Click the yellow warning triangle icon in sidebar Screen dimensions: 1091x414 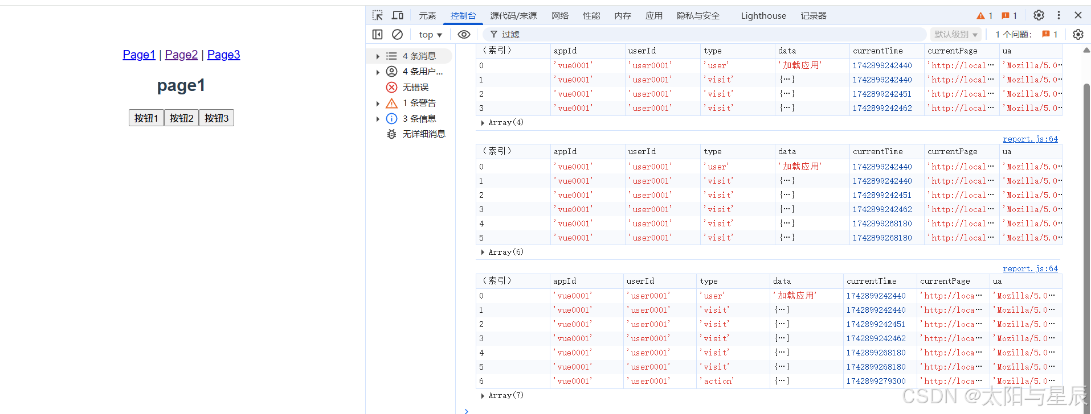tap(391, 103)
